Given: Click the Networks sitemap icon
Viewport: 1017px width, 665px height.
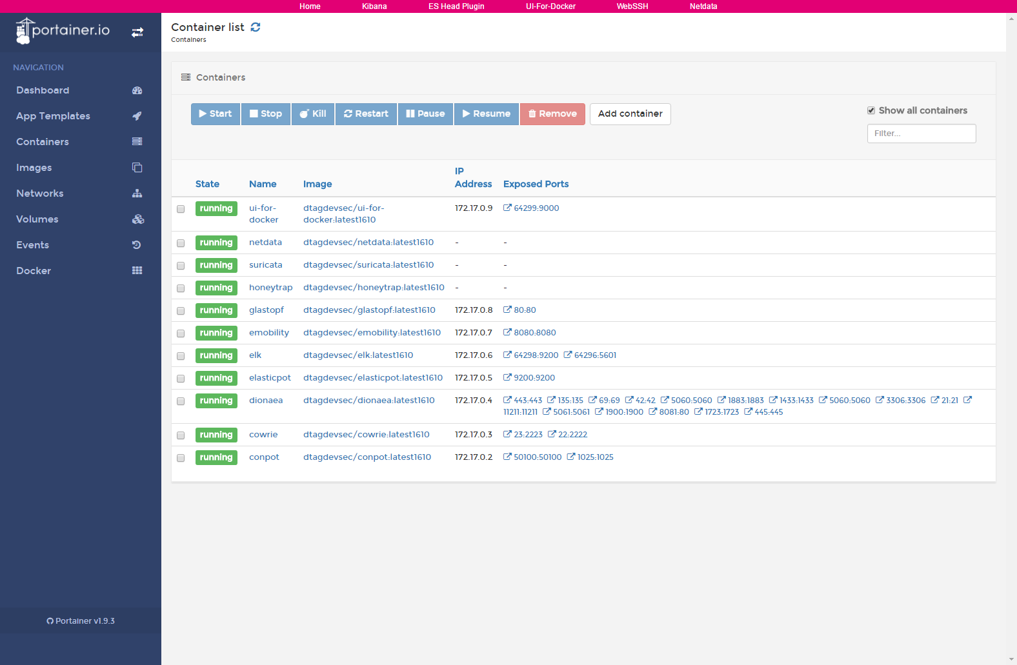Looking at the screenshot, I should point(137,194).
